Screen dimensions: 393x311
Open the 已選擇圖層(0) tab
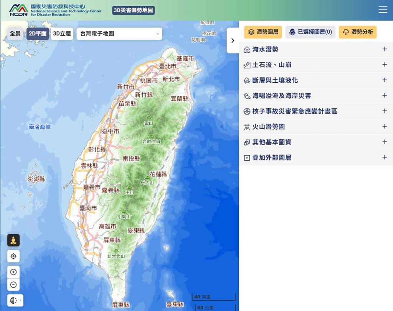(310, 32)
